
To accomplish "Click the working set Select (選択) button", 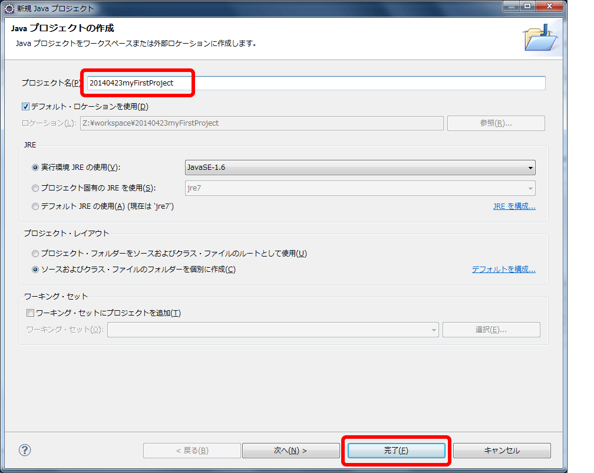I will (x=491, y=330).
